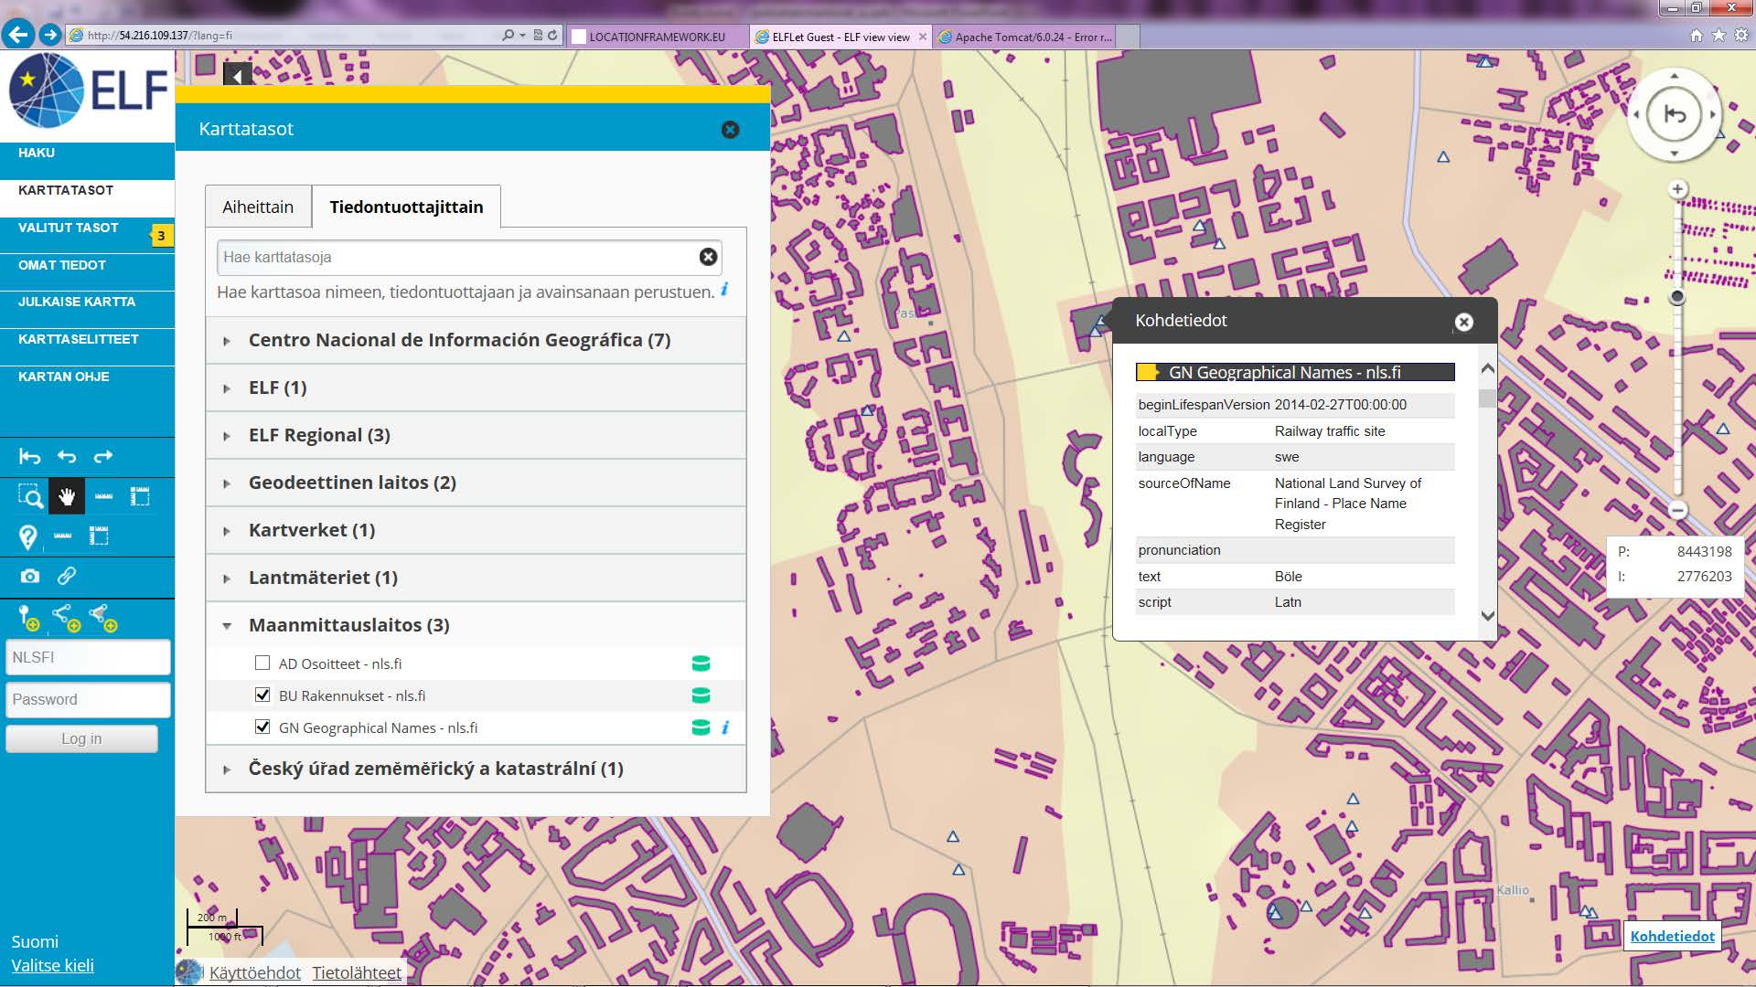Switch to the Tiedontuottajittain tab

coord(406,207)
